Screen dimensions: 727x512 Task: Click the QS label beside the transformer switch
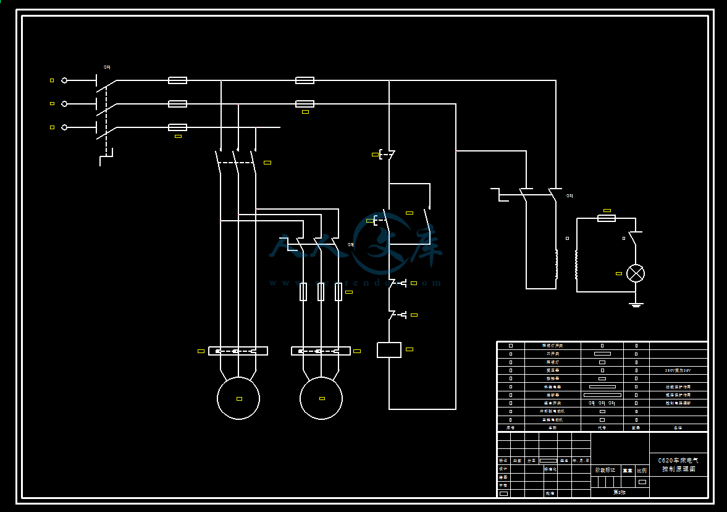[569, 196]
